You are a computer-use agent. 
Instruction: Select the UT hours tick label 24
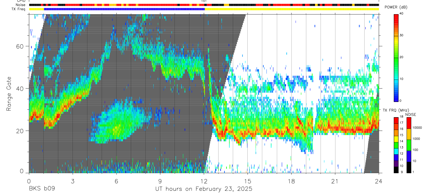[379, 181]
